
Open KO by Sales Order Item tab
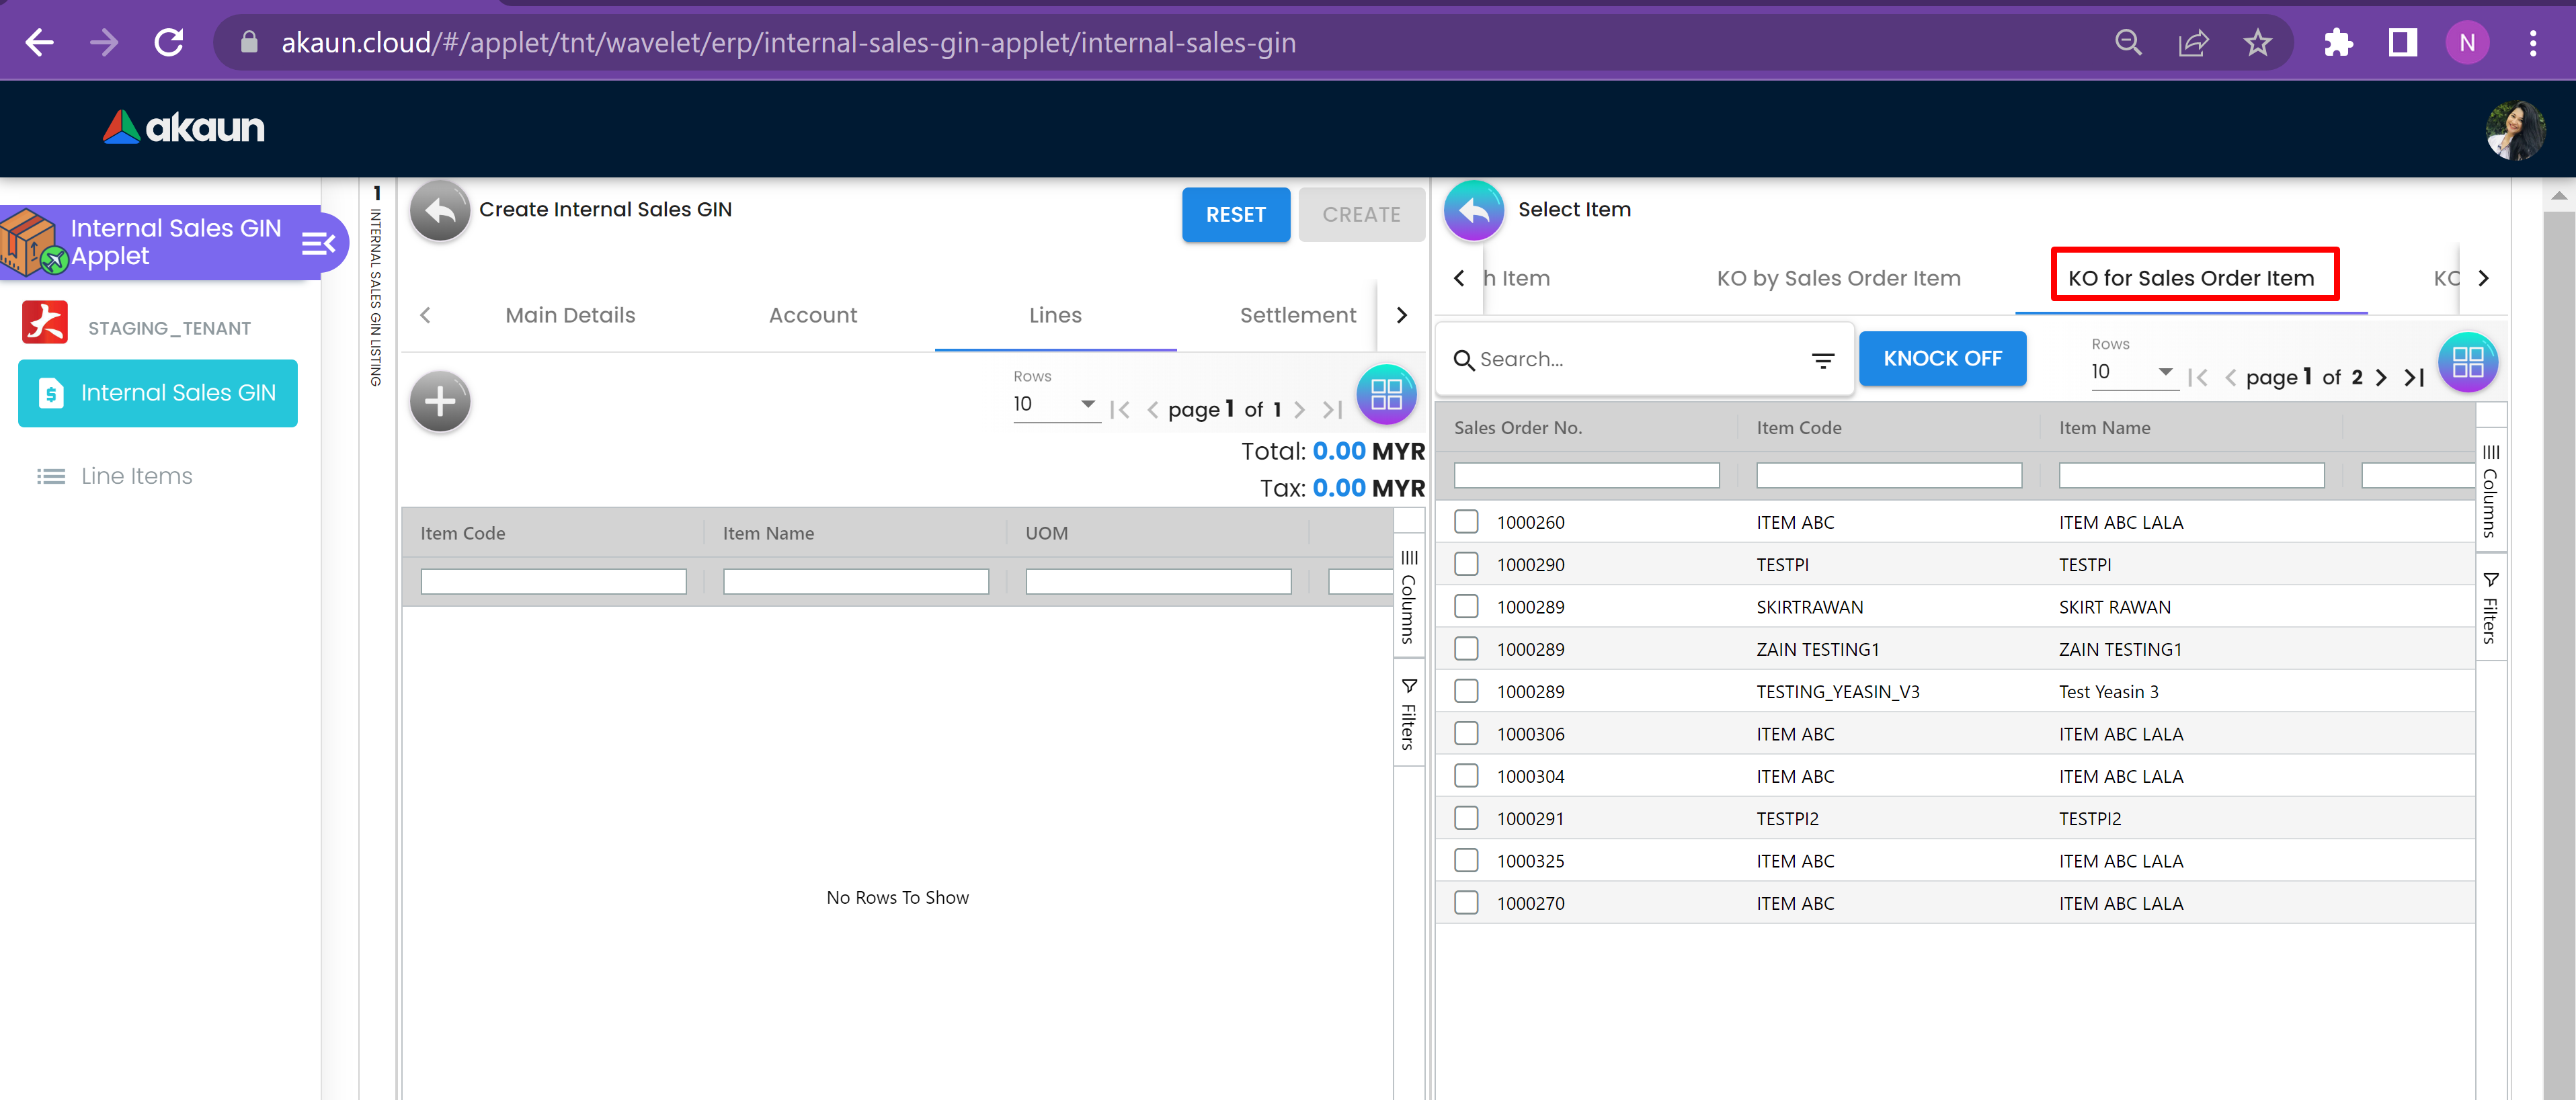pos(1838,278)
